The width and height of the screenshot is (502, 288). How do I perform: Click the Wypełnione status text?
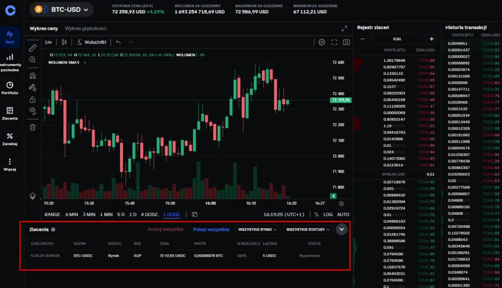pyautogui.click(x=310, y=256)
